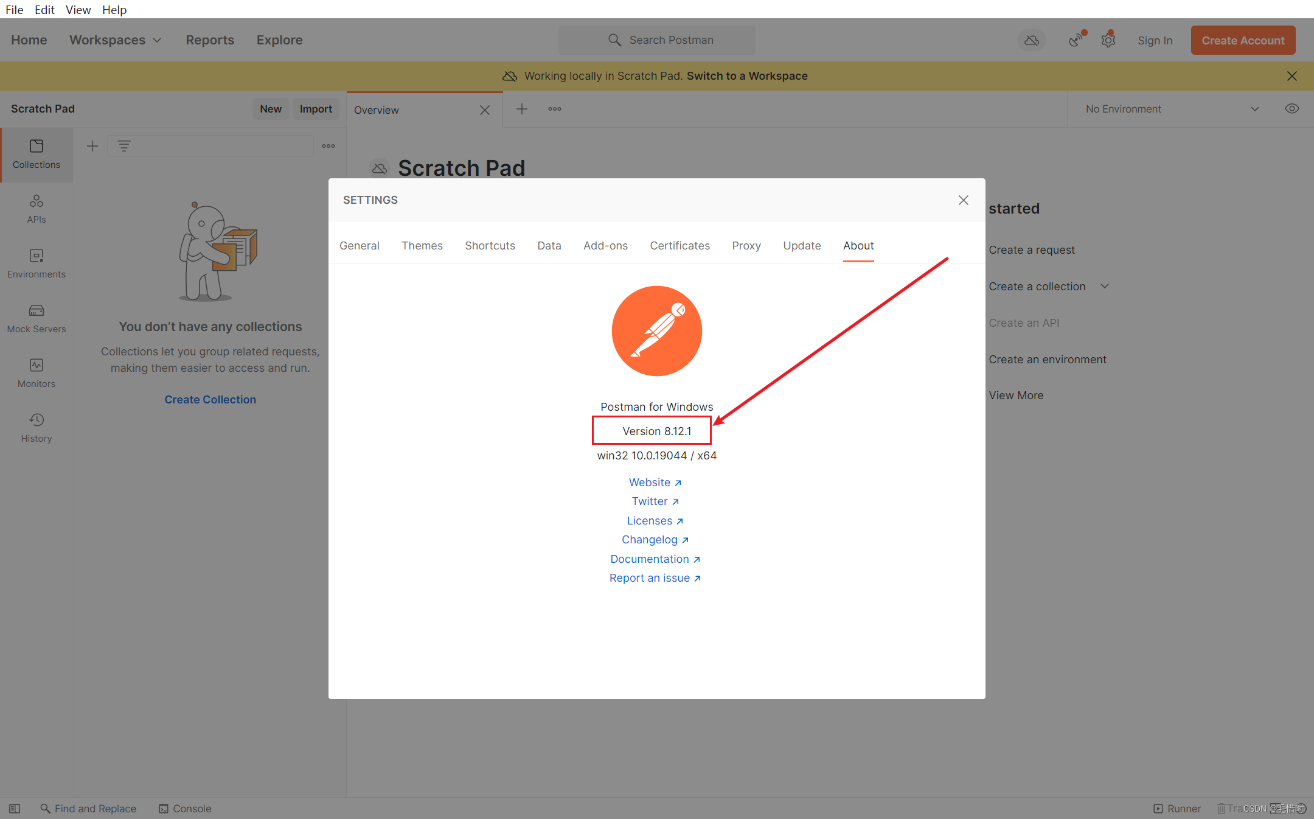Open the Environments sidebar panel
Screen dimensions: 1314x819
click(36, 264)
